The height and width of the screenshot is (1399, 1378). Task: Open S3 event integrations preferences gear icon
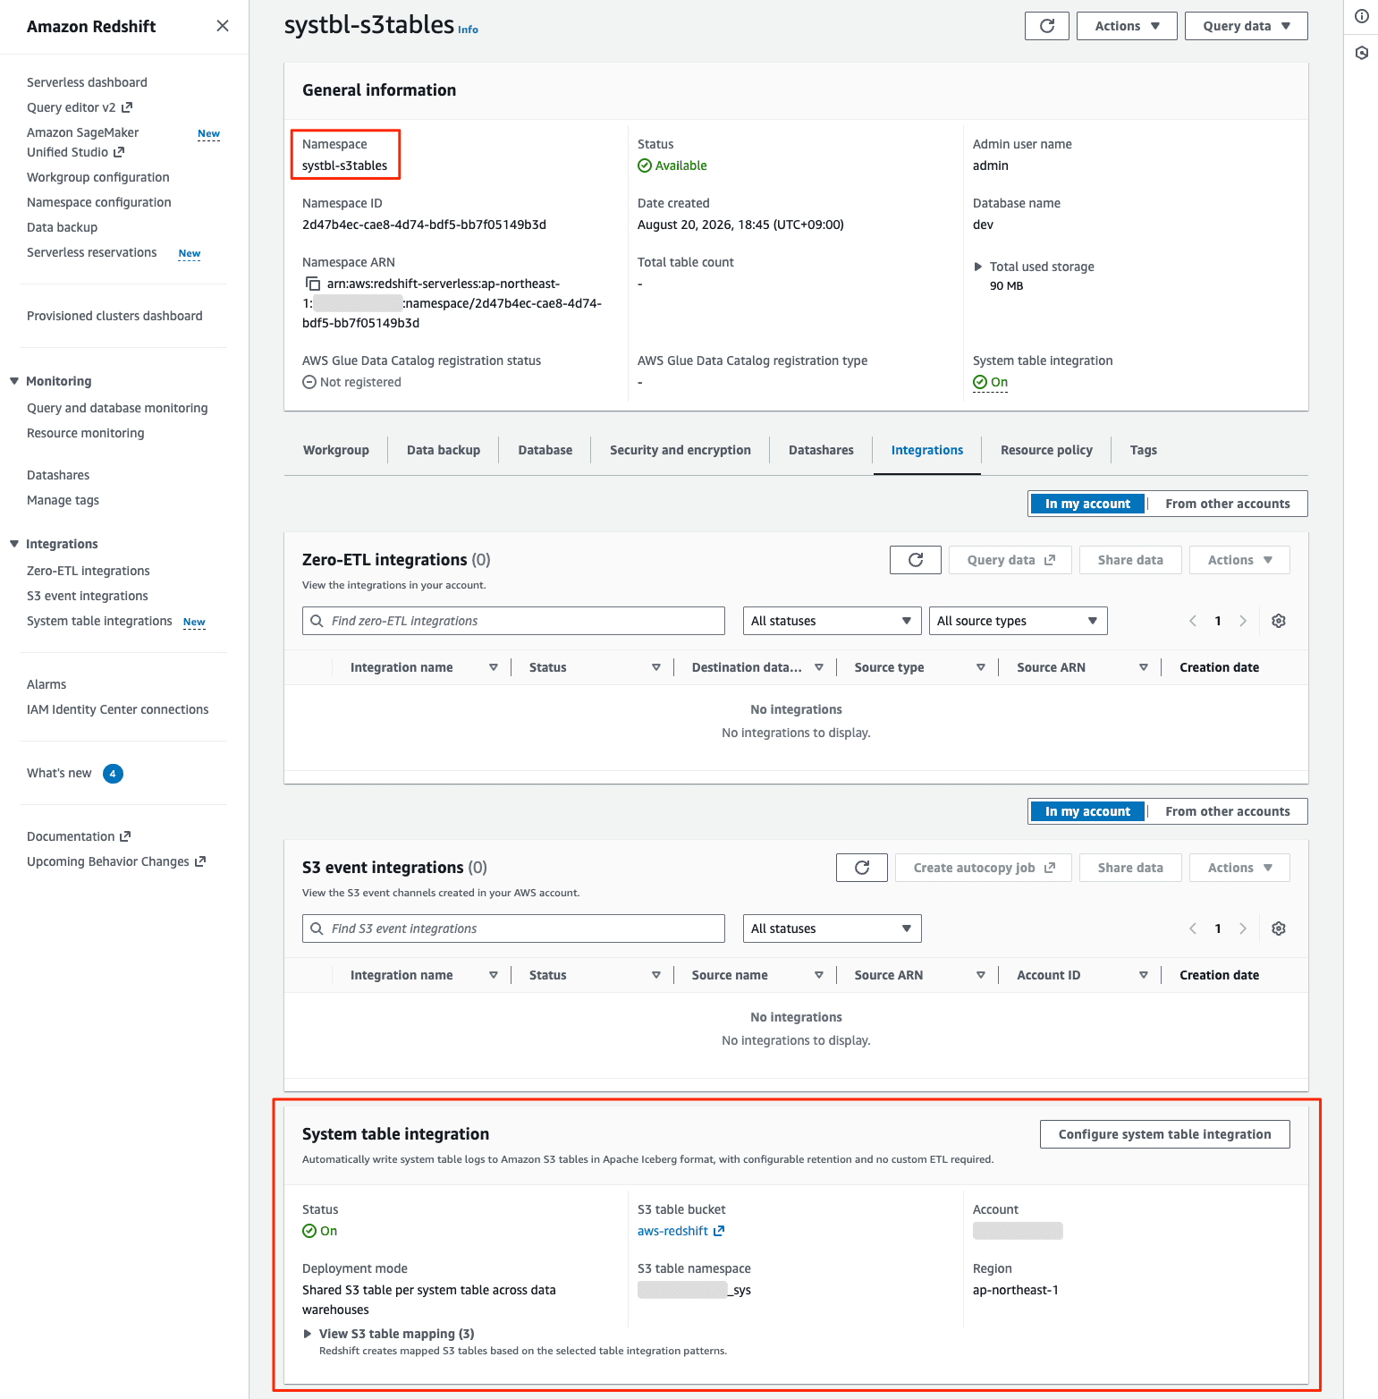(x=1279, y=928)
